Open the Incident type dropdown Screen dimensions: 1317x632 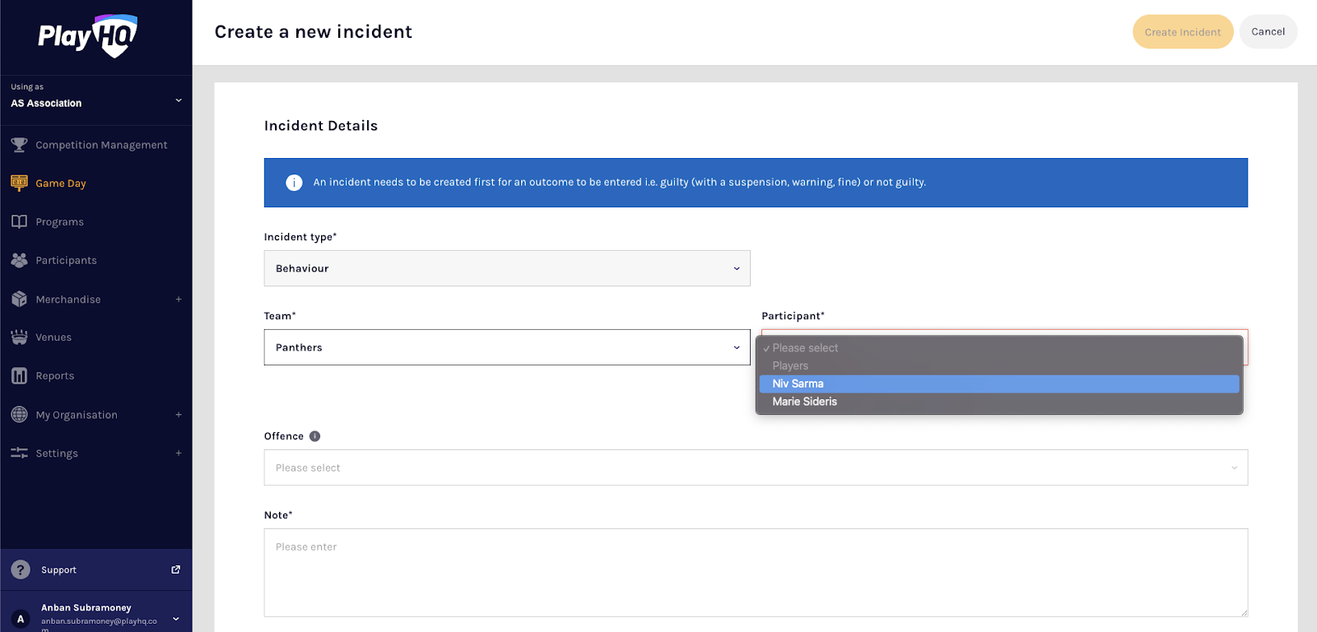pos(506,268)
